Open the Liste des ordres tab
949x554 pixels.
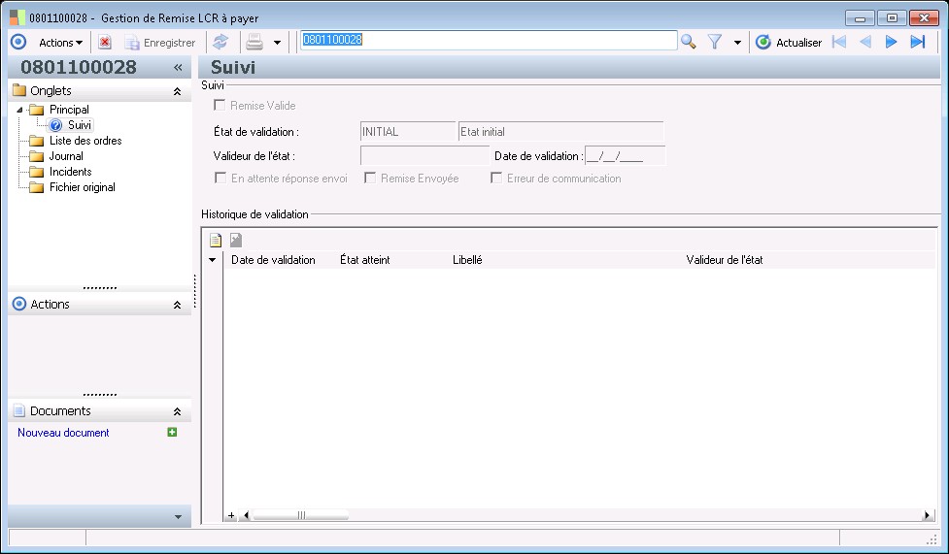[85, 141]
